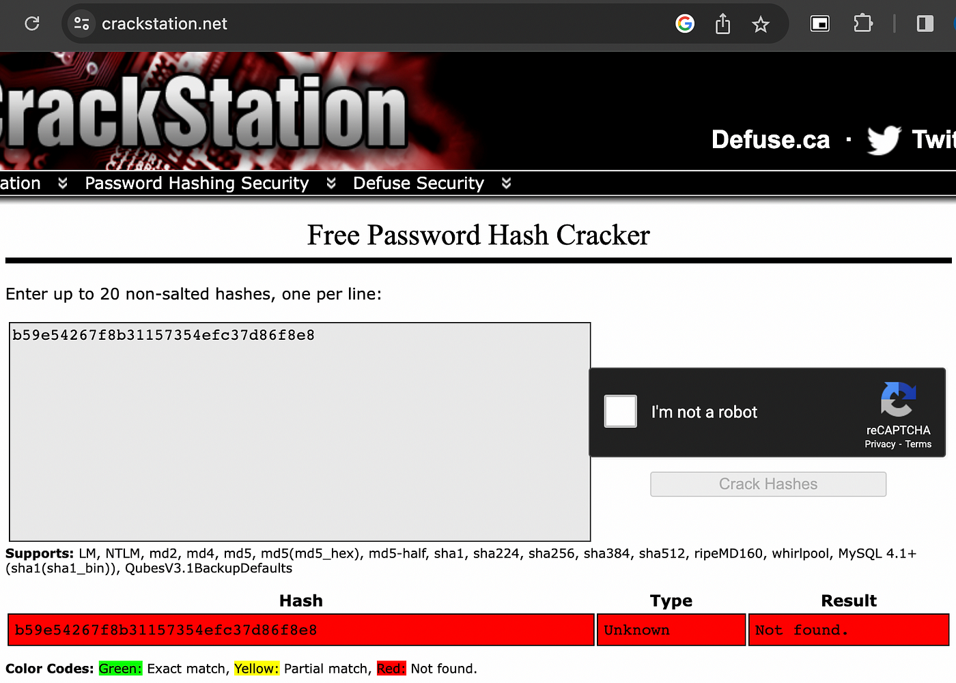Click the Unknown type cell
Screen dimensions: 956x683
tap(671, 630)
